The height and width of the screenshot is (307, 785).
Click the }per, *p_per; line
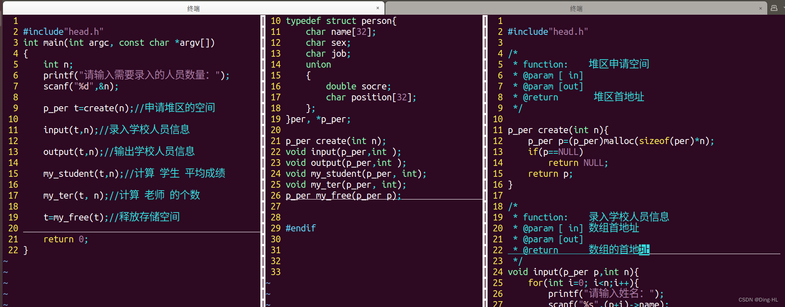coord(318,119)
